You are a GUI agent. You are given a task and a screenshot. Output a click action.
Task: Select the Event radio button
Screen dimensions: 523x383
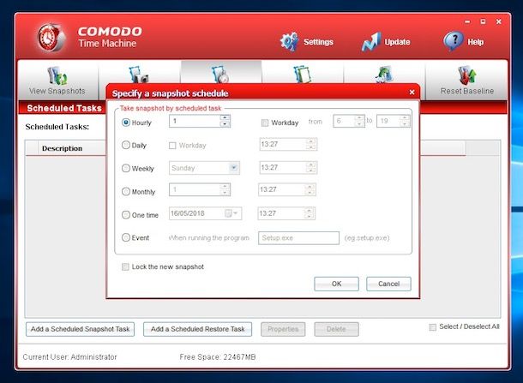pyautogui.click(x=126, y=237)
